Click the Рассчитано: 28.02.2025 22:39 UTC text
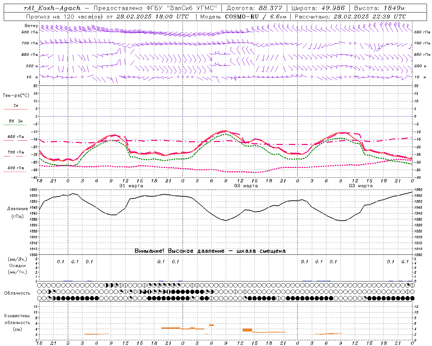432x346 pixels. 350,16
